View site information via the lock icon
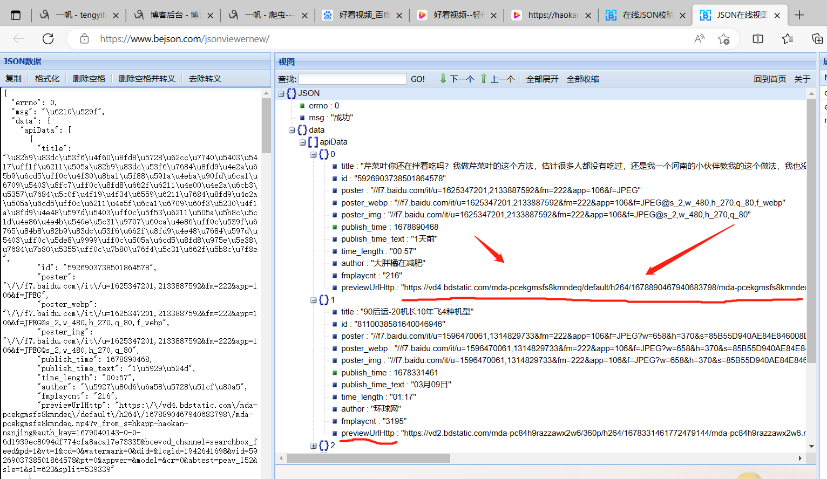The width and height of the screenshot is (827, 479). tap(84, 38)
